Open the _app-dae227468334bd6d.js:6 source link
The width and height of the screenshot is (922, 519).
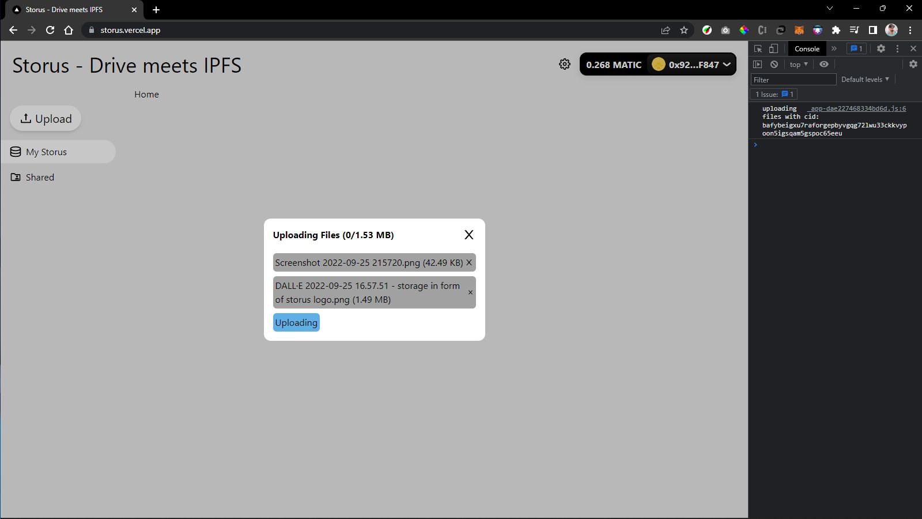click(x=856, y=108)
